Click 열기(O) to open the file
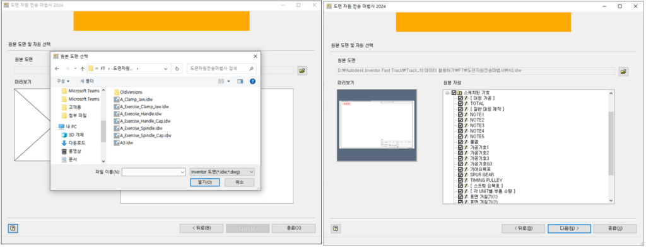646x248 pixels. 205,182
